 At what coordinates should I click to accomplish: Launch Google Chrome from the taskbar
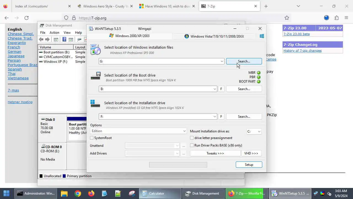coord(78,193)
